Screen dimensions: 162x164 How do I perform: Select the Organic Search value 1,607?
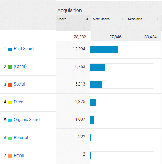(x=80, y=119)
